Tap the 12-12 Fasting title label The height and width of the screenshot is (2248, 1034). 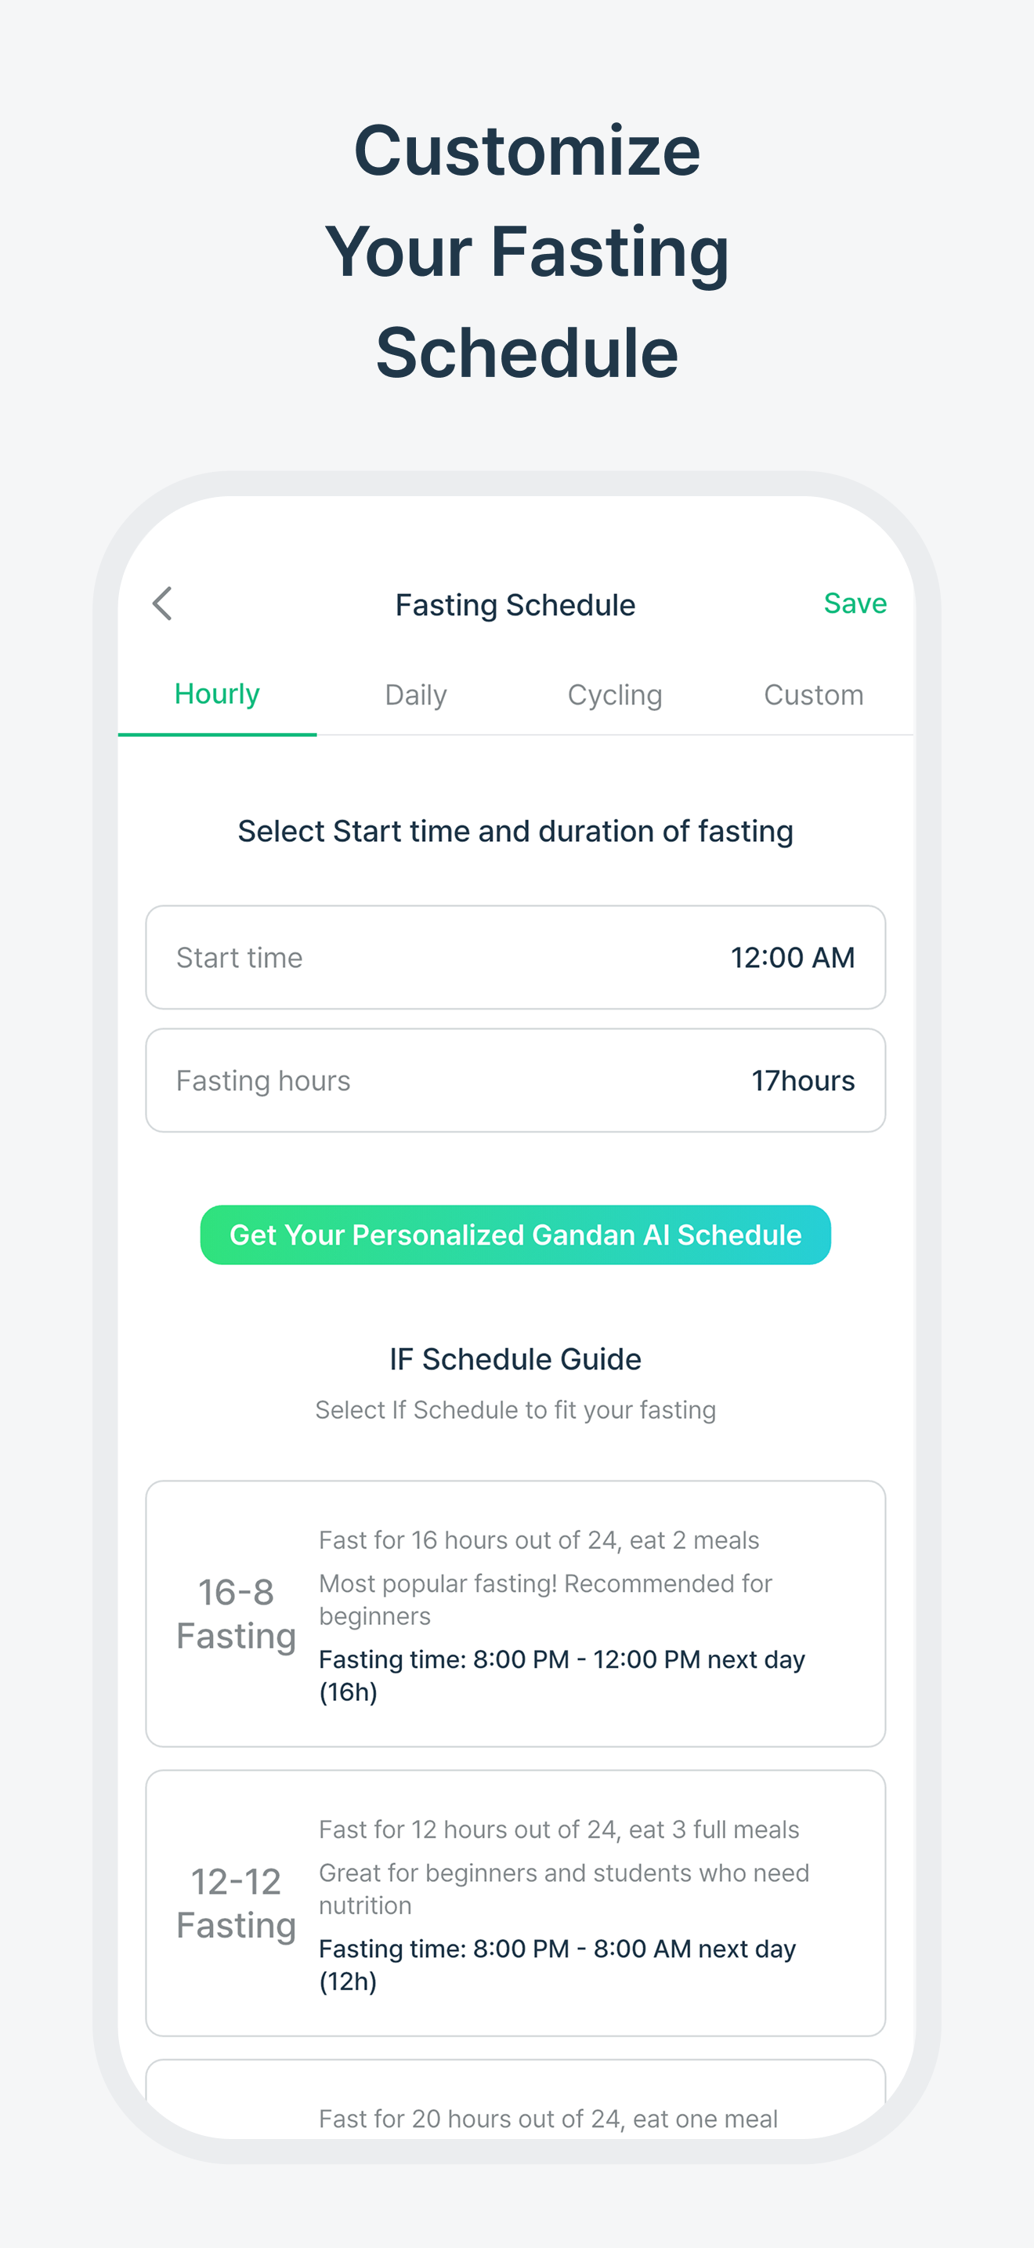coord(237,1904)
